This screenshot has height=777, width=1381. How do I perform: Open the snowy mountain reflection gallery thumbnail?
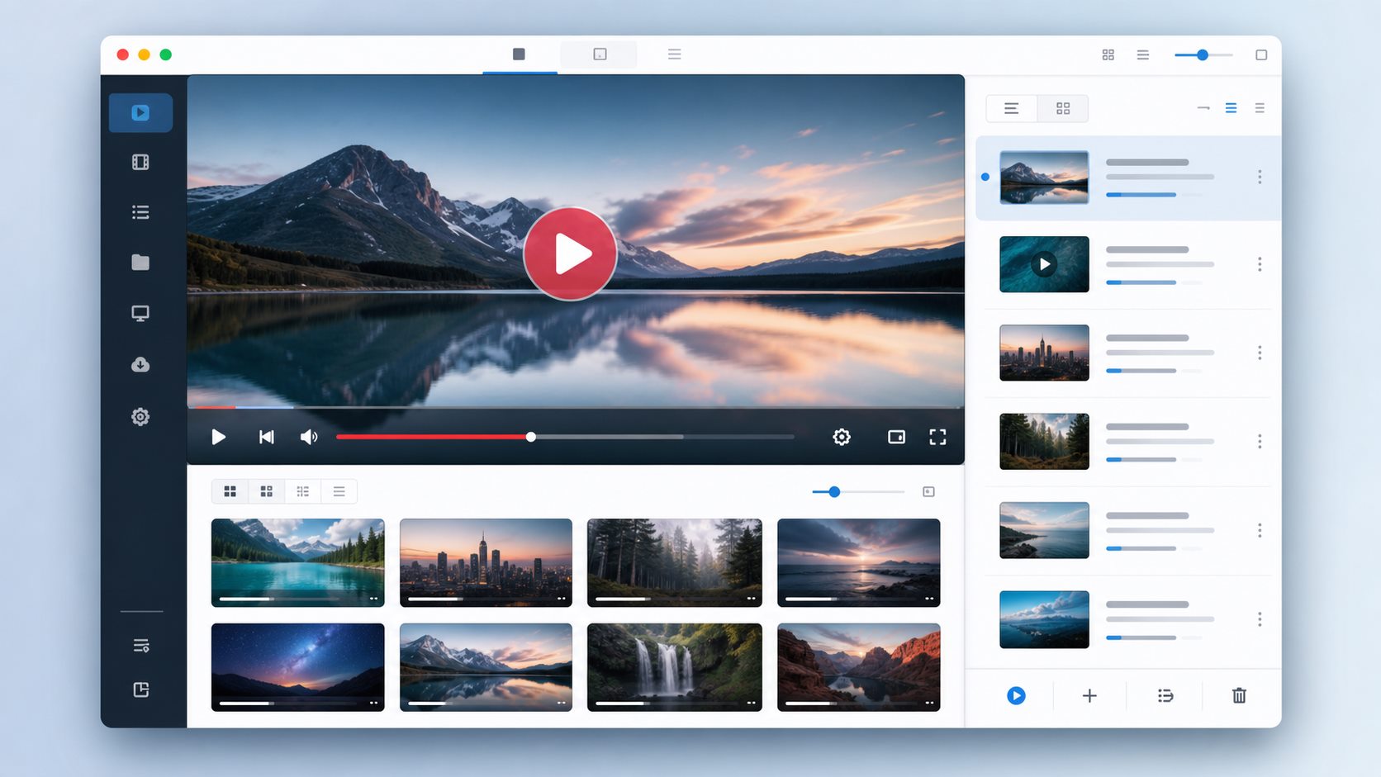point(486,667)
